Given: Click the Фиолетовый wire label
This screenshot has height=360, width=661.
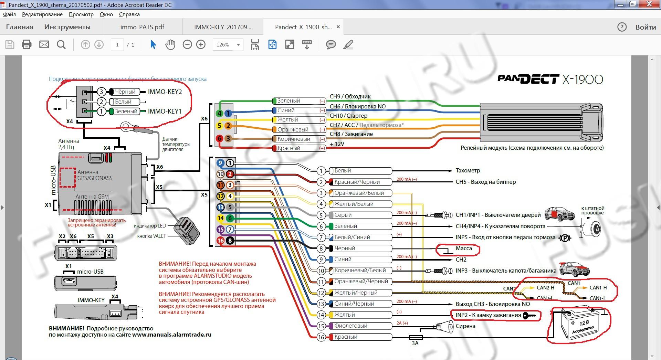Looking at the screenshot, I should pos(351,326).
